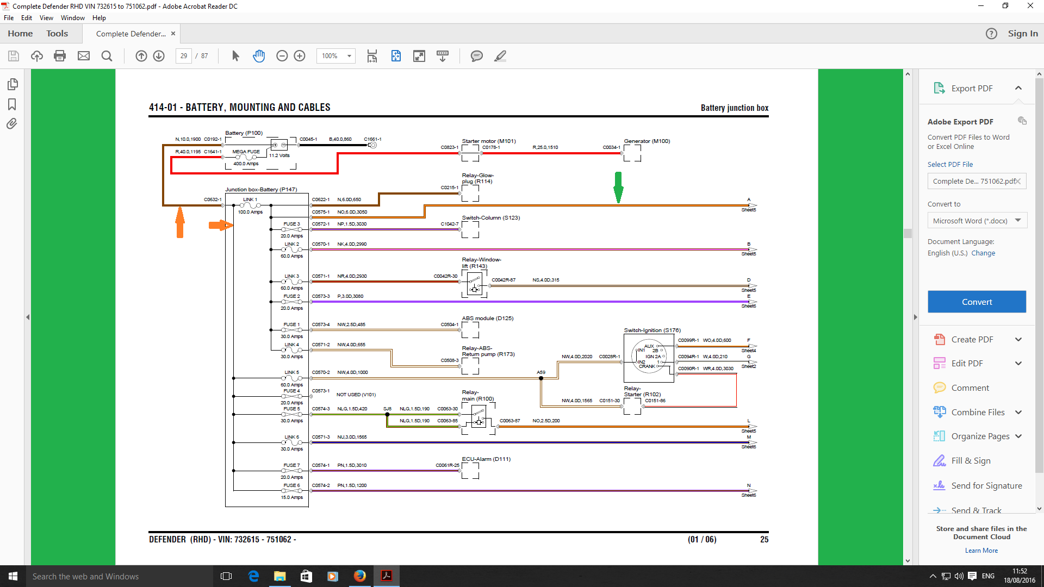The width and height of the screenshot is (1044, 587).
Task: Open the Help menu
Action: click(99, 18)
